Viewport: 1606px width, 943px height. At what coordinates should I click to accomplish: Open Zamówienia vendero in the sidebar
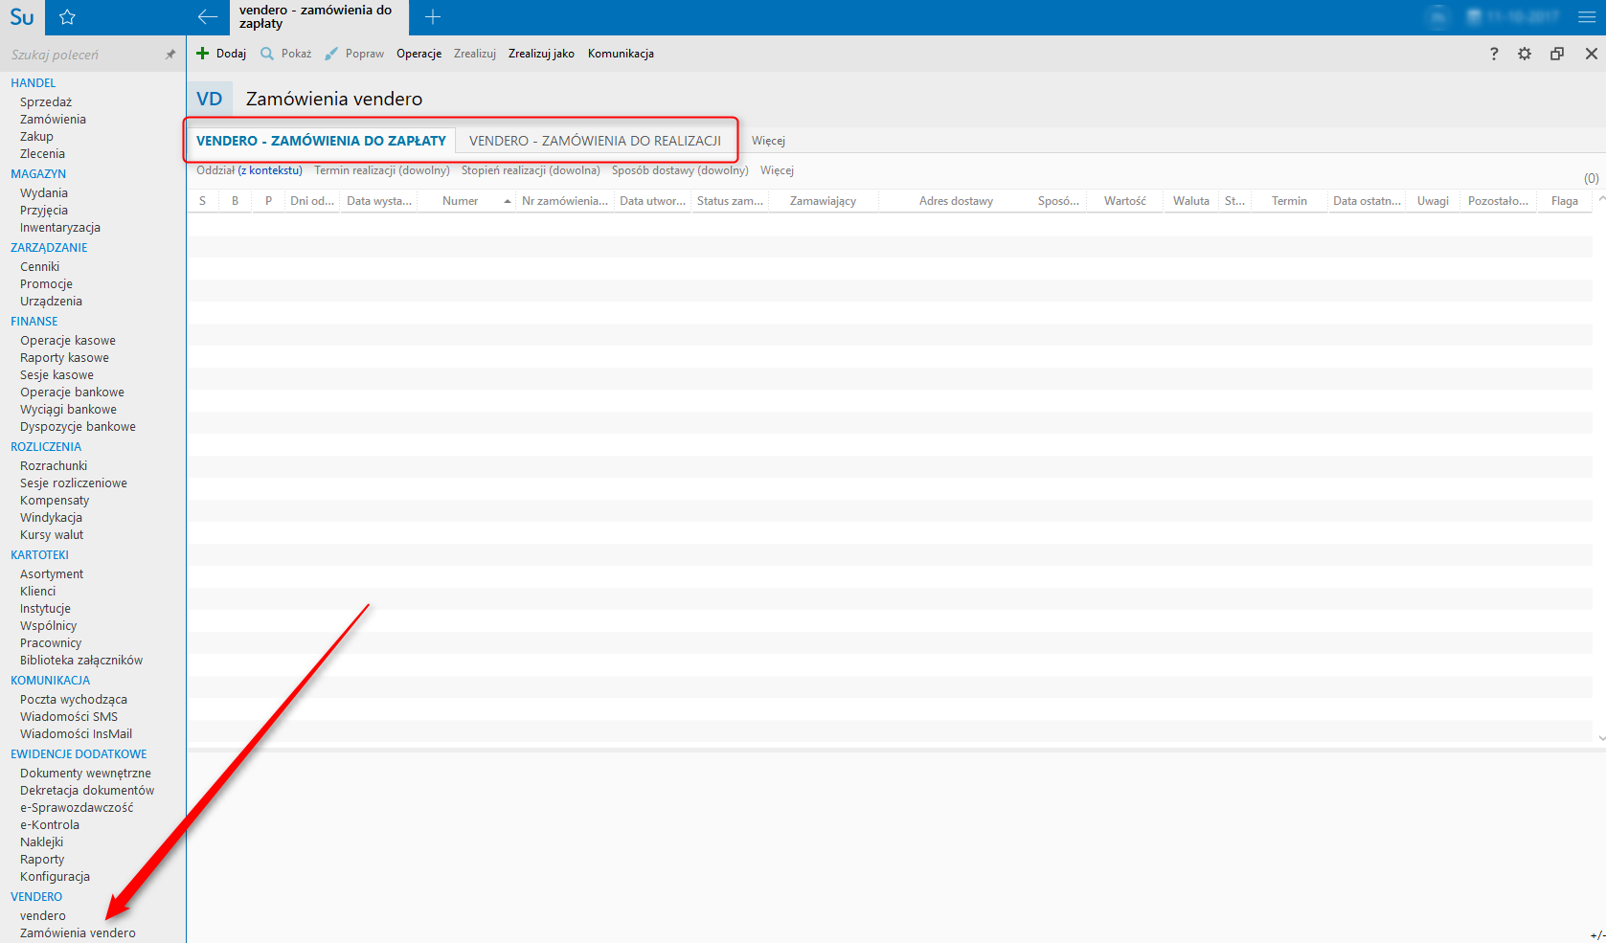coord(78,933)
